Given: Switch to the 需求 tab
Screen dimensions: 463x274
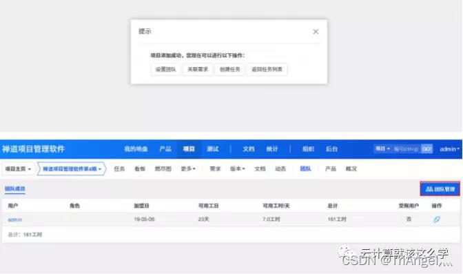Looking at the screenshot, I should click(215, 168).
